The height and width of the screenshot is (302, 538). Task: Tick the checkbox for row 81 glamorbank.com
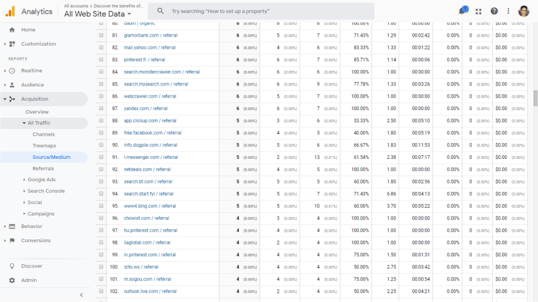[x=101, y=35]
